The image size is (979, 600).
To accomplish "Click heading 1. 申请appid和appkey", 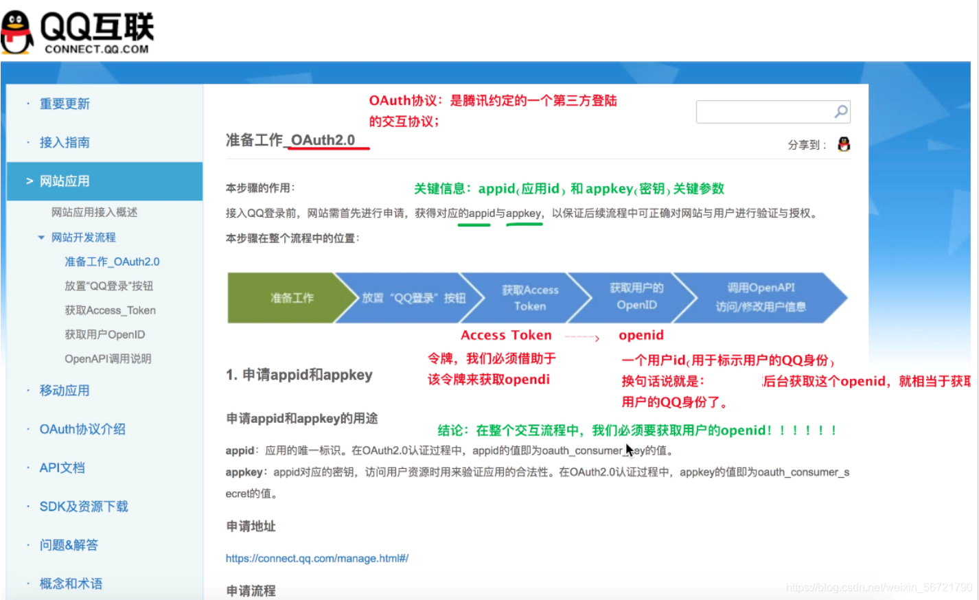I will pyautogui.click(x=299, y=375).
